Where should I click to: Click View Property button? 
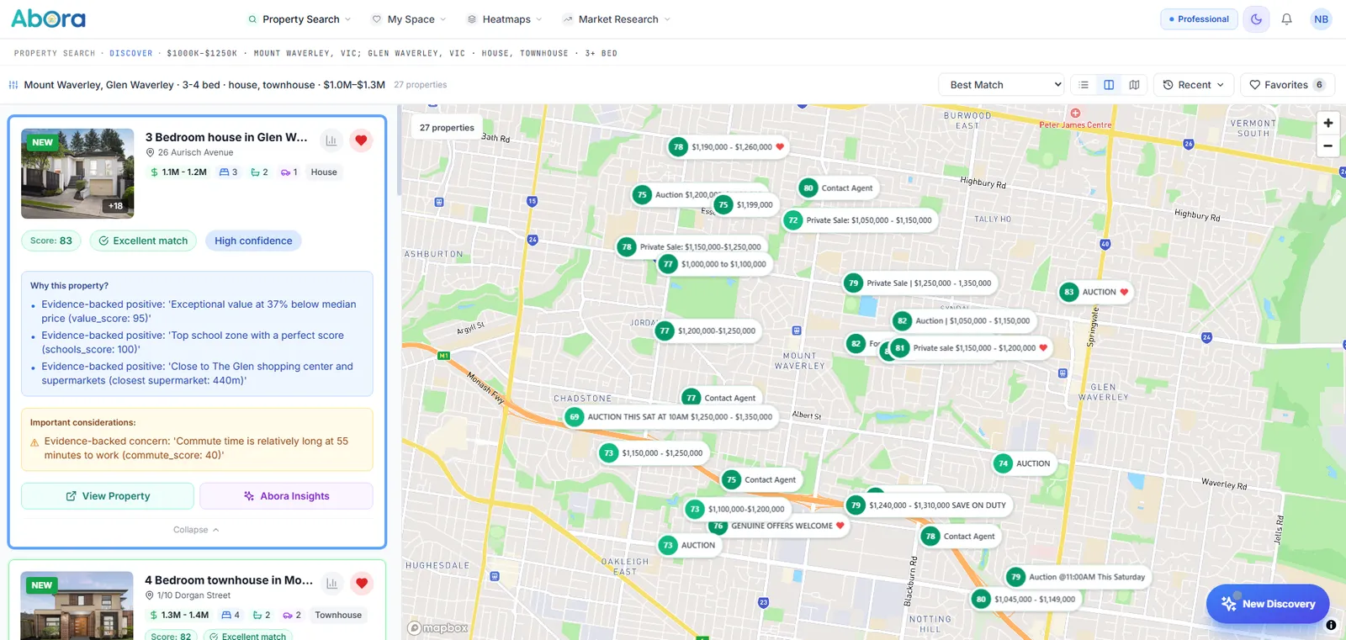click(108, 496)
